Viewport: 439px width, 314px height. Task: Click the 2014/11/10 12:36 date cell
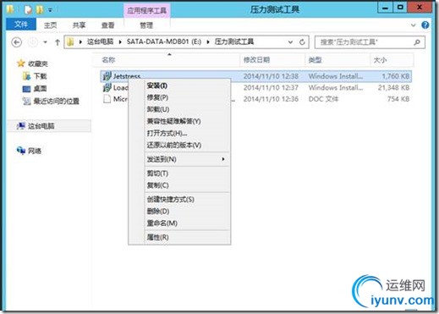pyautogui.click(x=271, y=99)
